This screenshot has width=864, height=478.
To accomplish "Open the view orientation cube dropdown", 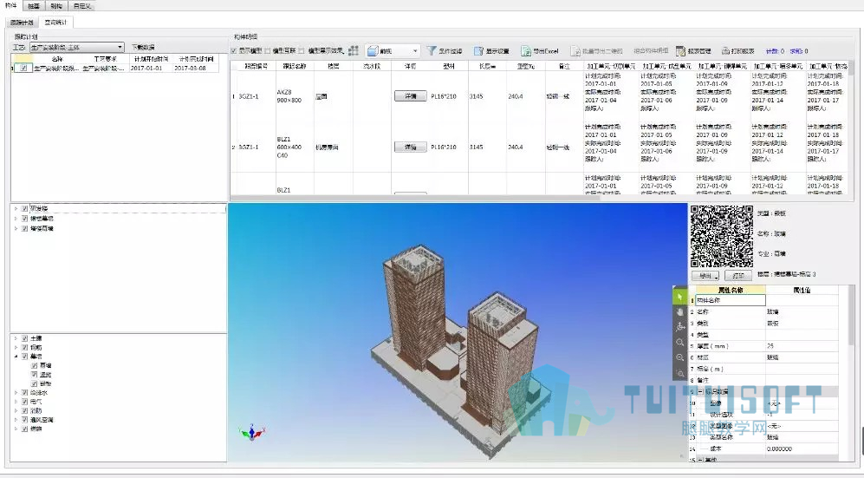I will click(x=393, y=50).
